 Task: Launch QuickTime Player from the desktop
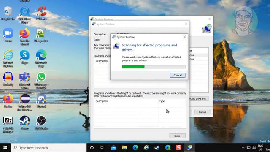(x=24, y=15)
